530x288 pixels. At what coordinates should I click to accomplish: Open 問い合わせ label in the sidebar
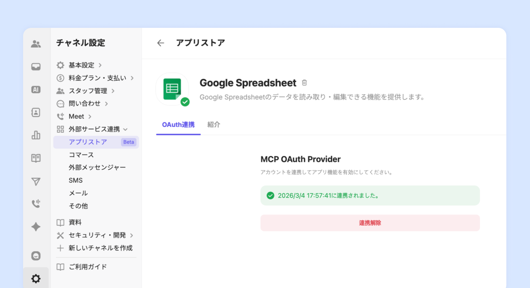click(x=85, y=104)
